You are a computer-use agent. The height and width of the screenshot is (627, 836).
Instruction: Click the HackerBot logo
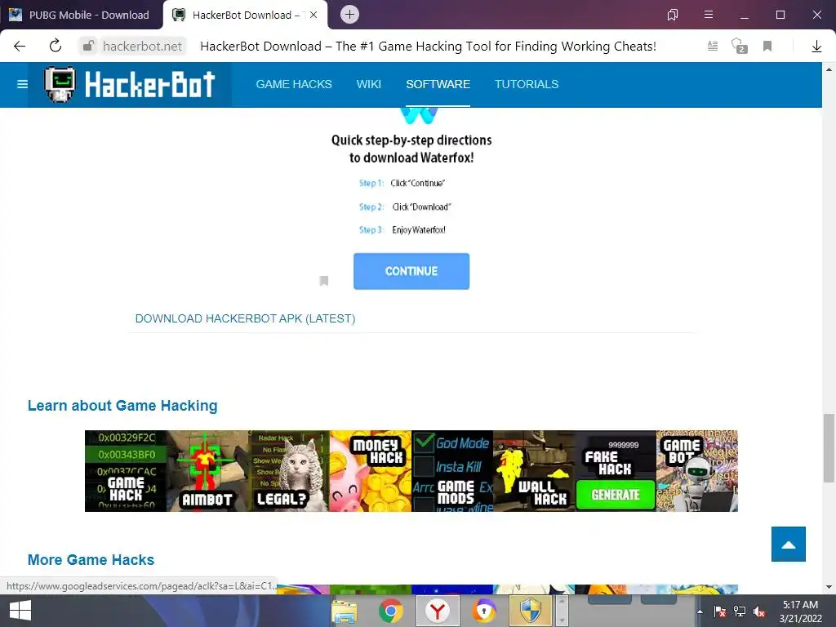pyautogui.click(x=130, y=84)
